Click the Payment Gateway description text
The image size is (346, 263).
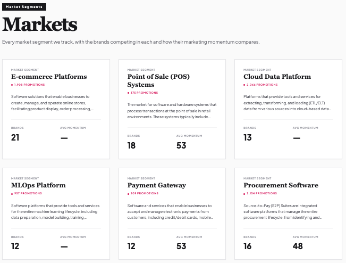(171, 212)
